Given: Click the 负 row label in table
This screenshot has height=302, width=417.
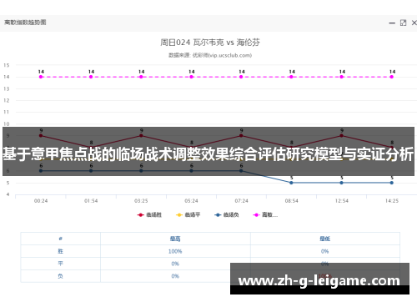Looking at the screenshot, I should (60, 276).
